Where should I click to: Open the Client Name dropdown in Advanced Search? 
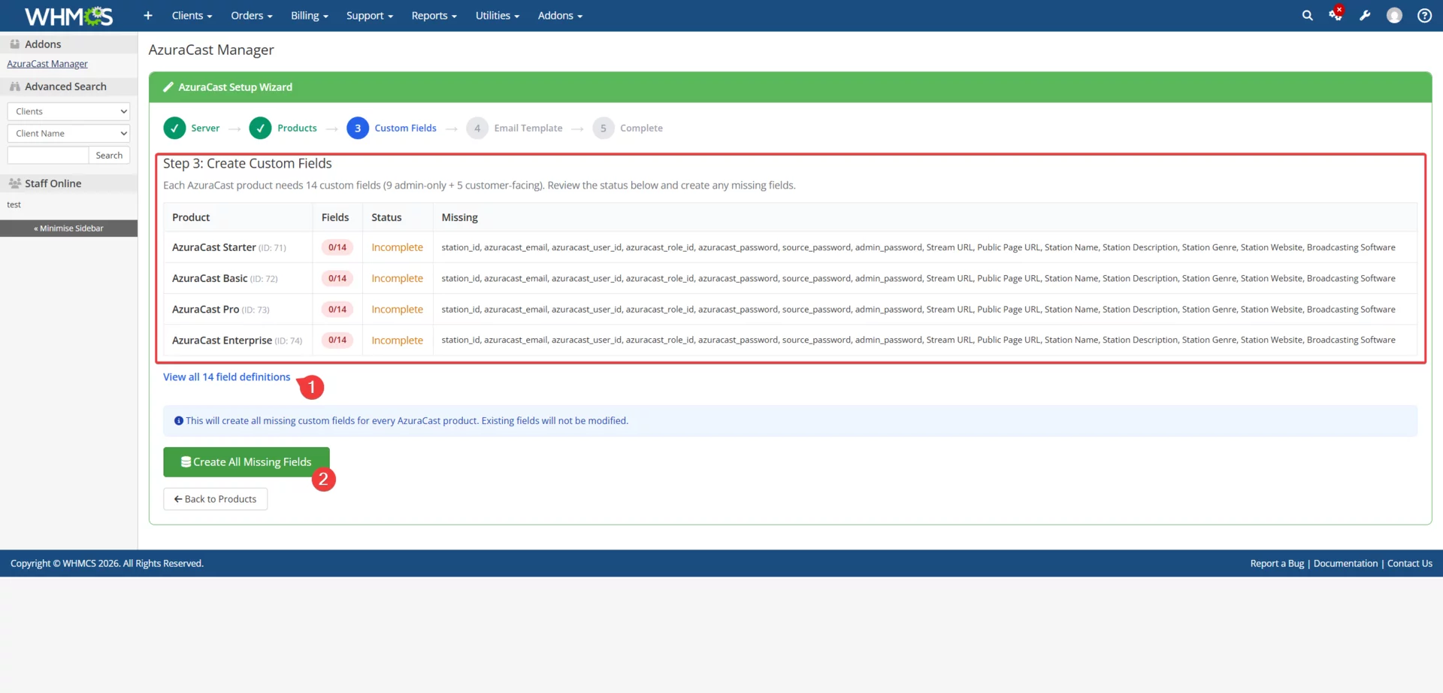(68, 133)
